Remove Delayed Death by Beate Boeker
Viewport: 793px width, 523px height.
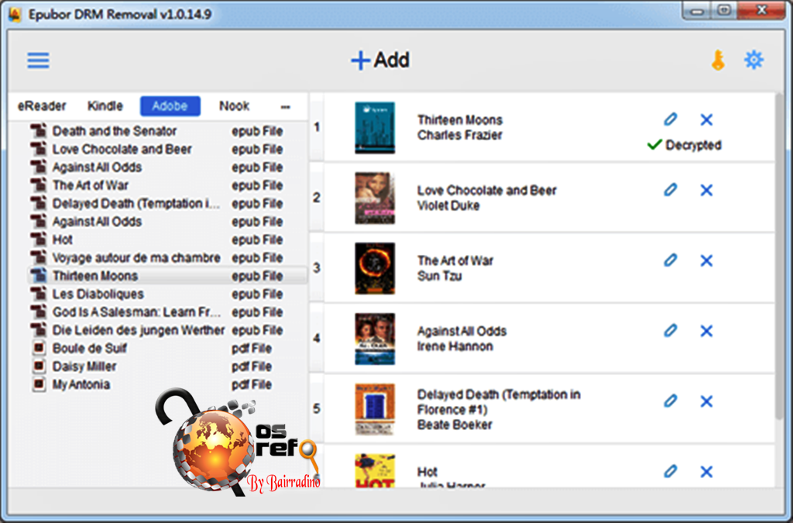[706, 401]
